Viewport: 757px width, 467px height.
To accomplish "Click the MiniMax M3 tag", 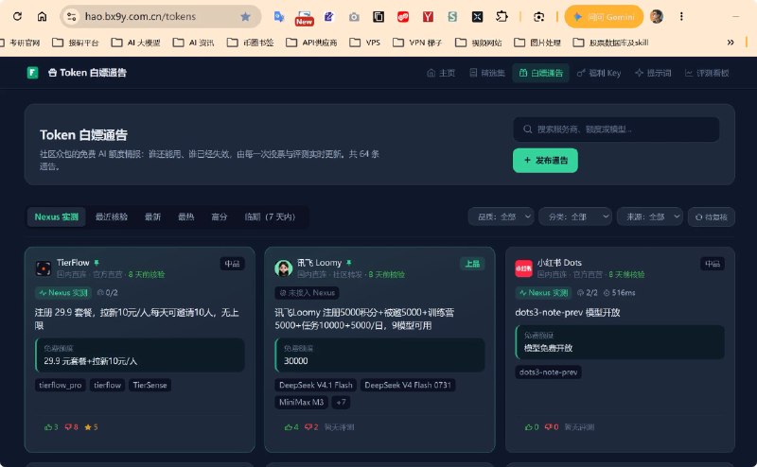I will pos(301,403).
